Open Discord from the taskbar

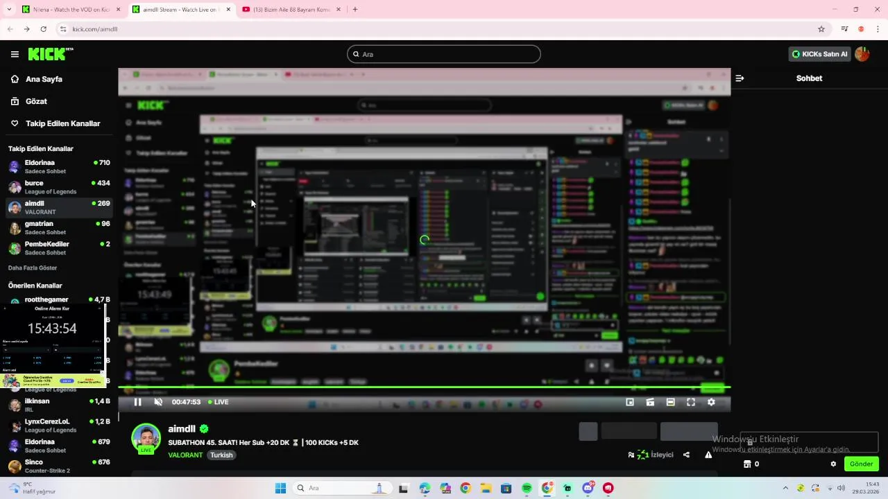tap(588, 488)
